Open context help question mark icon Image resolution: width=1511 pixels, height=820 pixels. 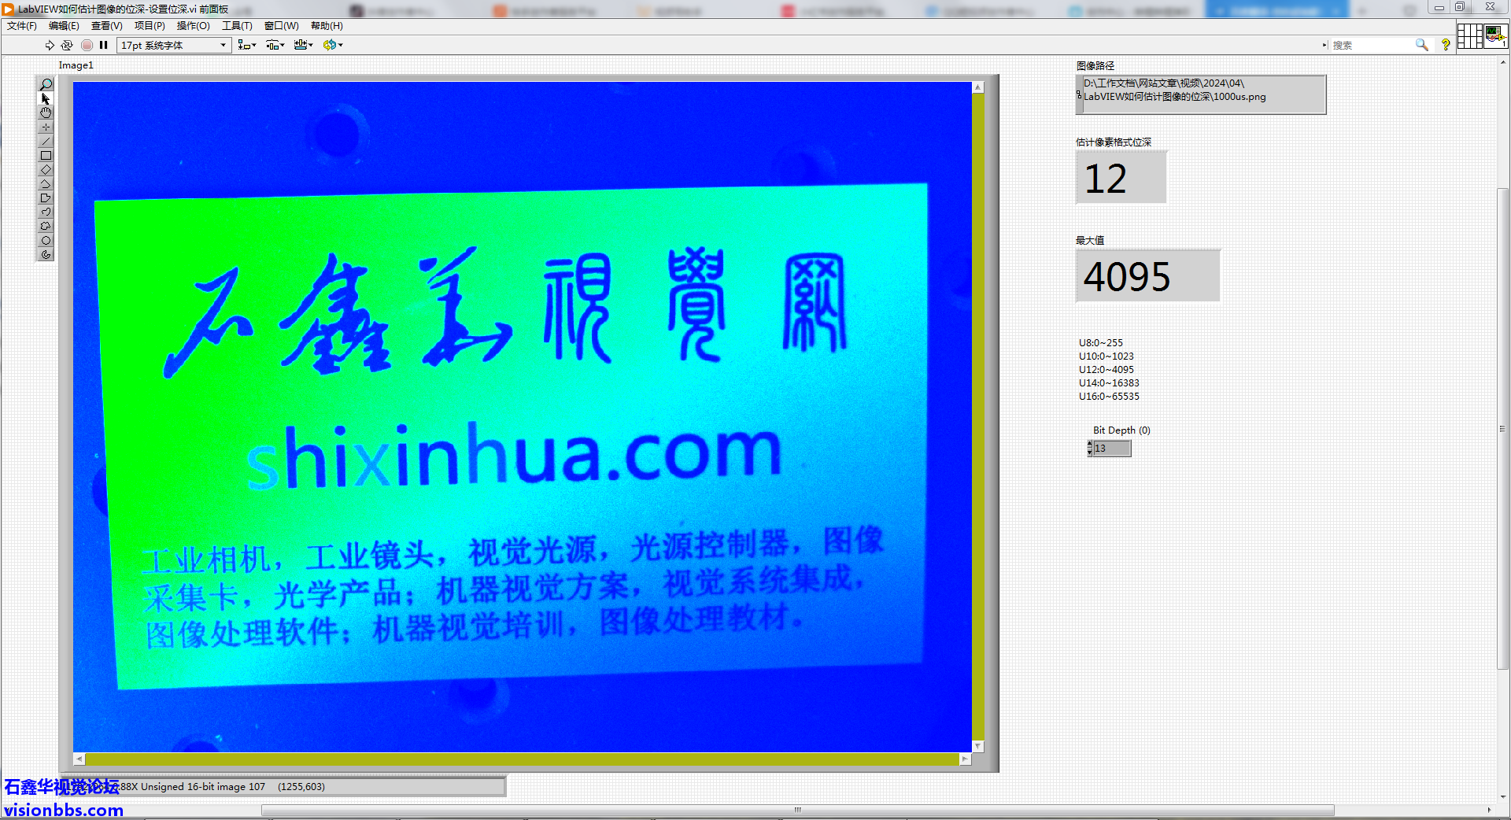1445,46
